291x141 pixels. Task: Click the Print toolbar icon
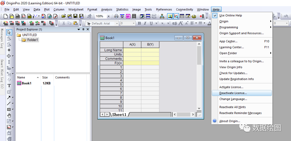click(x=116, y=16)
